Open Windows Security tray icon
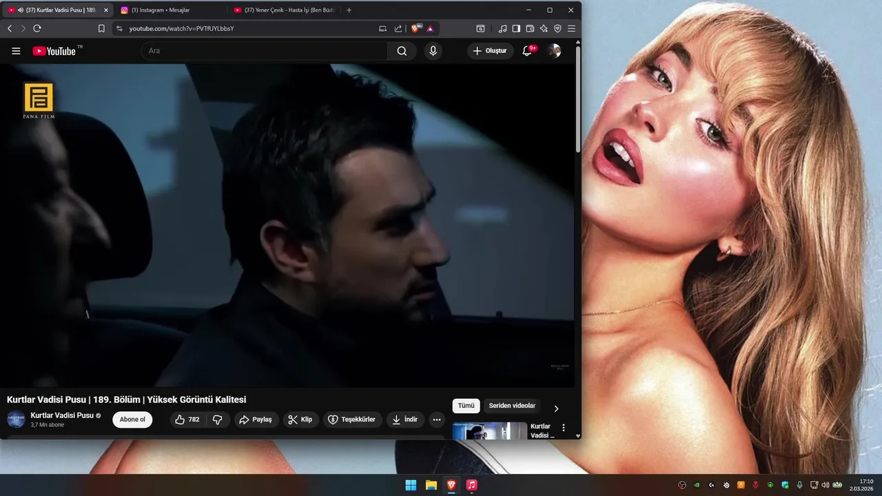Viewport: 882px width, 496px height. coord(785,485)
